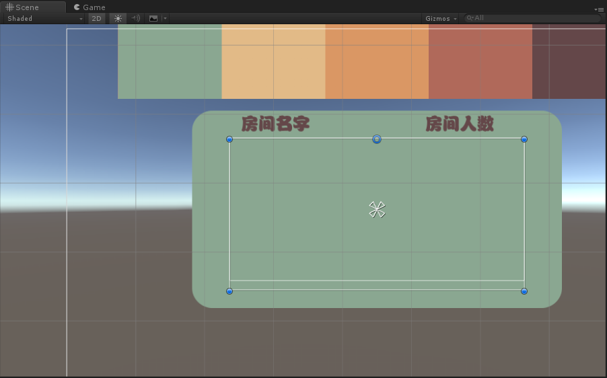Select the top-left blue resize handle
This screenshot has width=607, height=378.
[x=229, y=139]
